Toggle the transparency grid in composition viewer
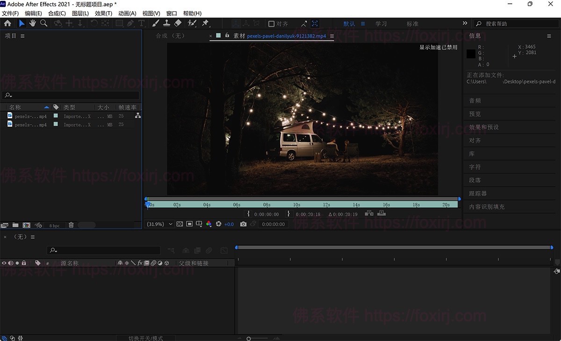 coord(179,224)
